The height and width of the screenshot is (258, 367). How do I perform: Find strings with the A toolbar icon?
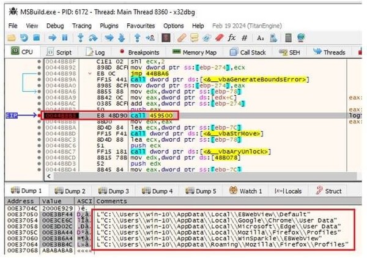(261, 38)
